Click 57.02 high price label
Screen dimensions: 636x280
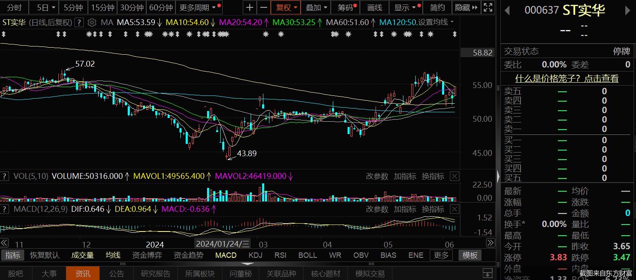[85, 64]
